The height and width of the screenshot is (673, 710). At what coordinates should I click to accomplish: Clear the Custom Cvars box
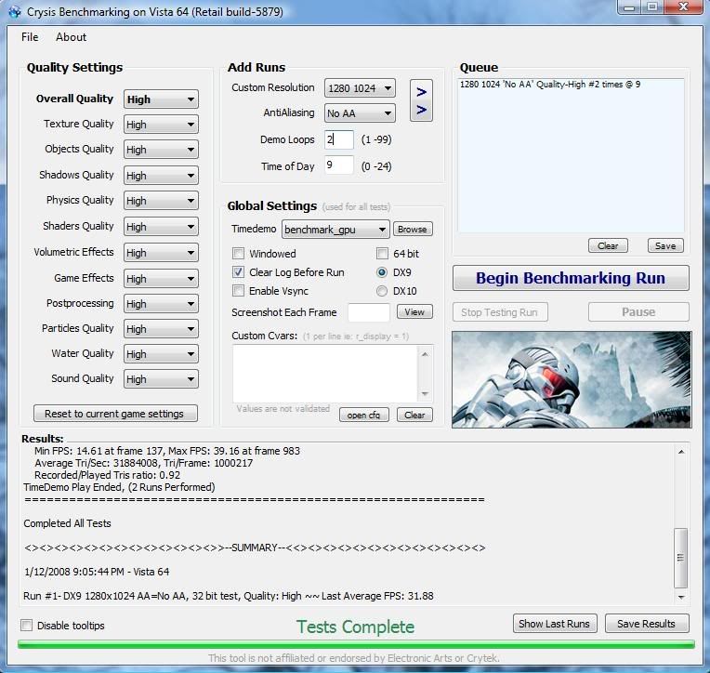pos(414,415)
